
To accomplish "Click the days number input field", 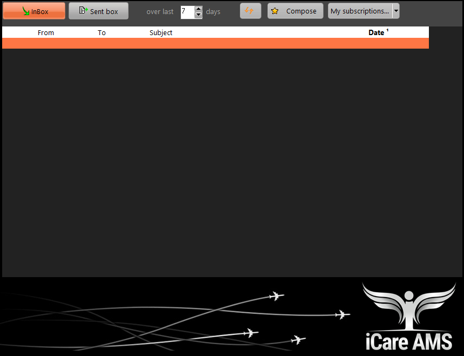I will [187, 12].
